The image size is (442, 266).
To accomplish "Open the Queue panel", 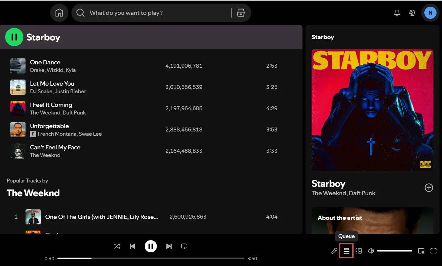I will [346, 251].
